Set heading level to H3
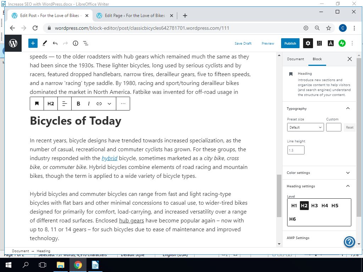363x272 pixels. point(315,205)
